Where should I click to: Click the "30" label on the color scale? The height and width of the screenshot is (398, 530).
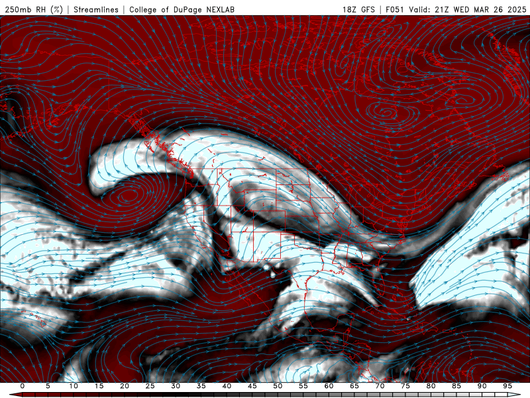pyautogui.click(x=176, y=386)
